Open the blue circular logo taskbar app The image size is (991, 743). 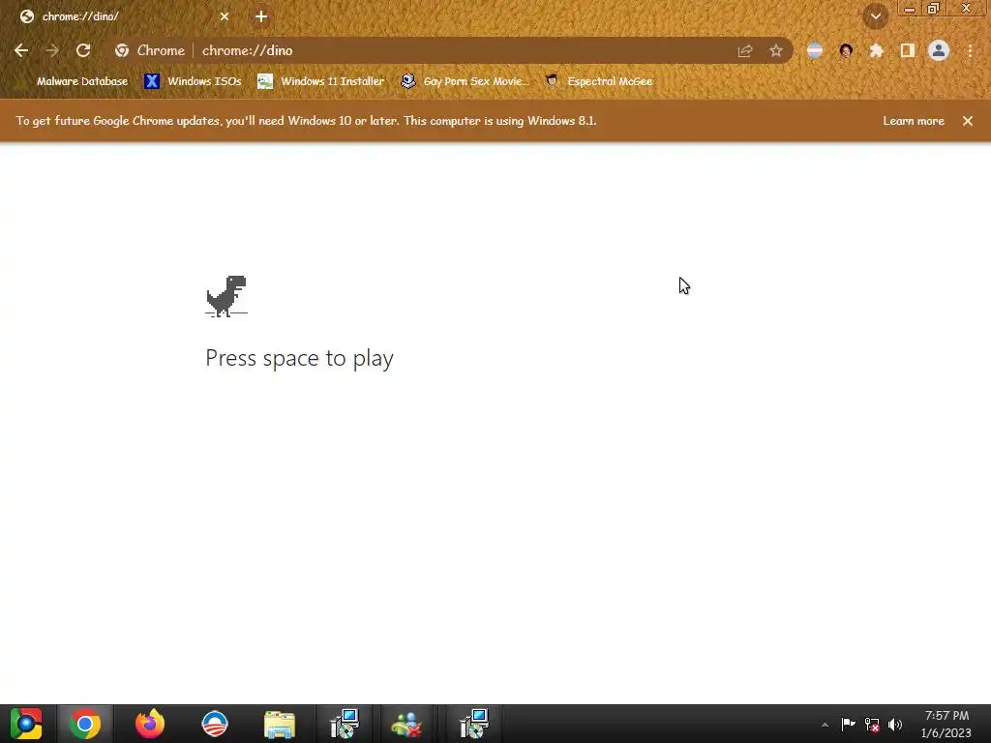215,724
